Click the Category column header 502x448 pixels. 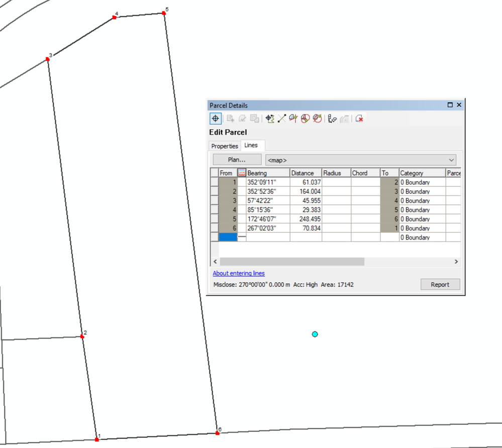pyautogui.click(x=422, y=173)
